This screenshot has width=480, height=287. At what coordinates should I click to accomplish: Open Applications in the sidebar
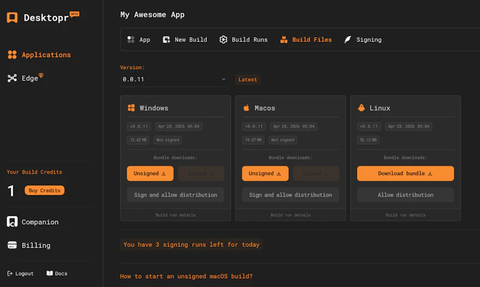[x=39, y=55]
